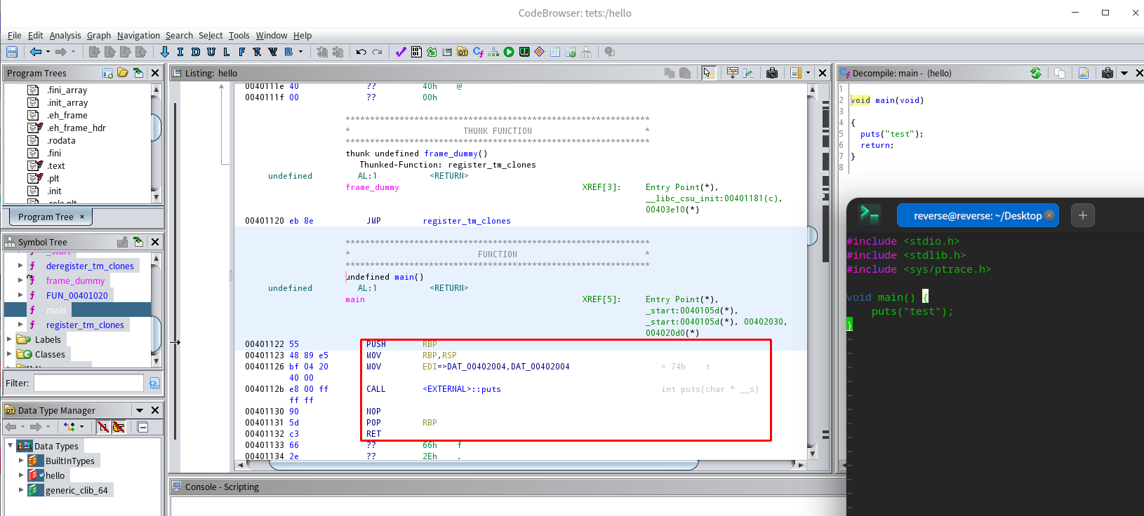Open the Decompiler from the Cf toolbar icon
Screen dimensions: 1144x516
(x=478, y=52)
